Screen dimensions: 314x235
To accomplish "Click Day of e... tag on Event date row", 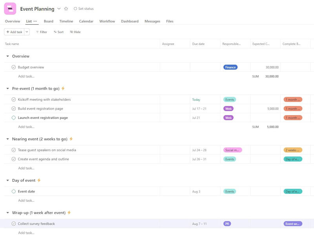I will [x=293, y=192].
